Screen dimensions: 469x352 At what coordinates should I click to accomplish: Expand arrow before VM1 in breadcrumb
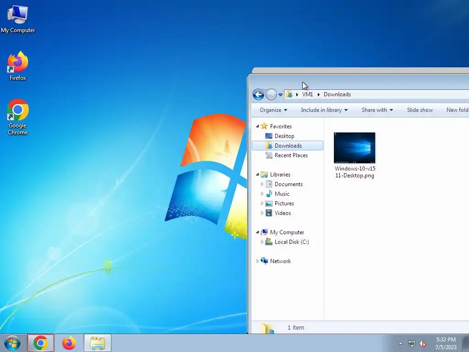297,94
